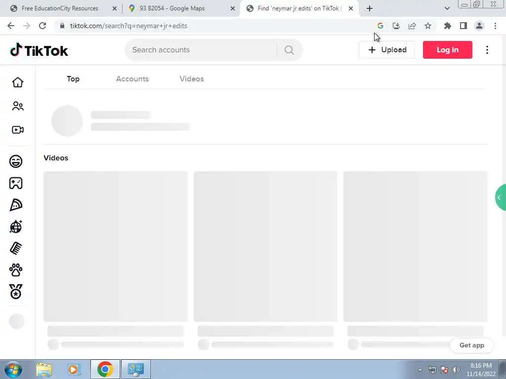This screenshot has width=506, height=379.
Task: Click the volume speaker tray icon
Action: 456,370
